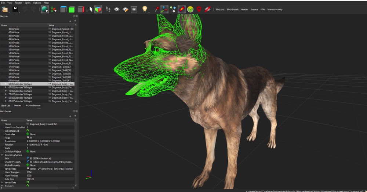Click the footsteps Walk view icon
Screen dimensions: 367x192
click(x=108, y=10)
